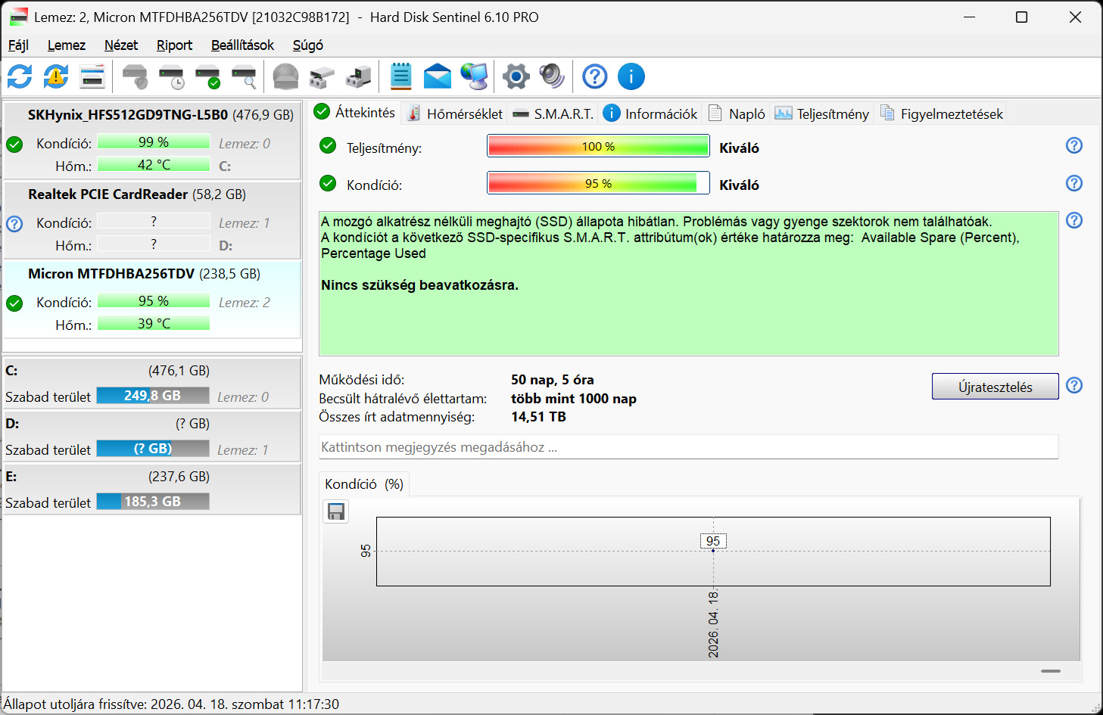The width and height of the screenshot is (1103, 715).
Task: Select the Realtek PCIE CardReader disk entry
Action: pos(152,220)
